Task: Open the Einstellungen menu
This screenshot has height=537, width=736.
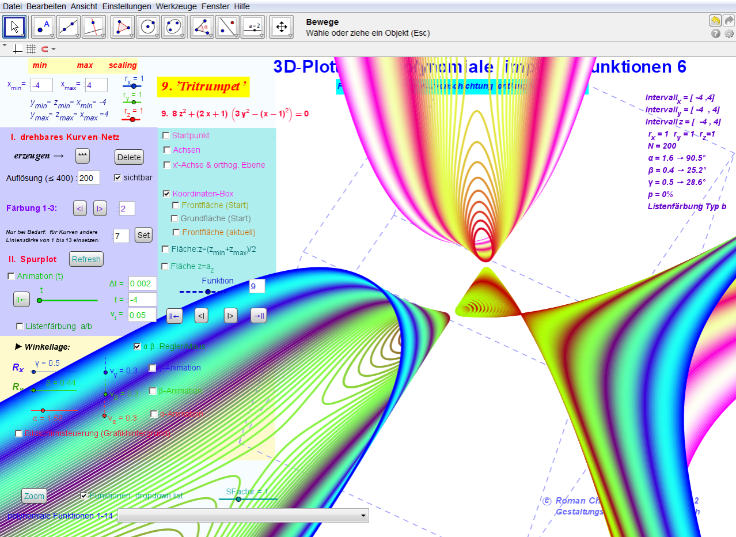Action: coord(127,6)
